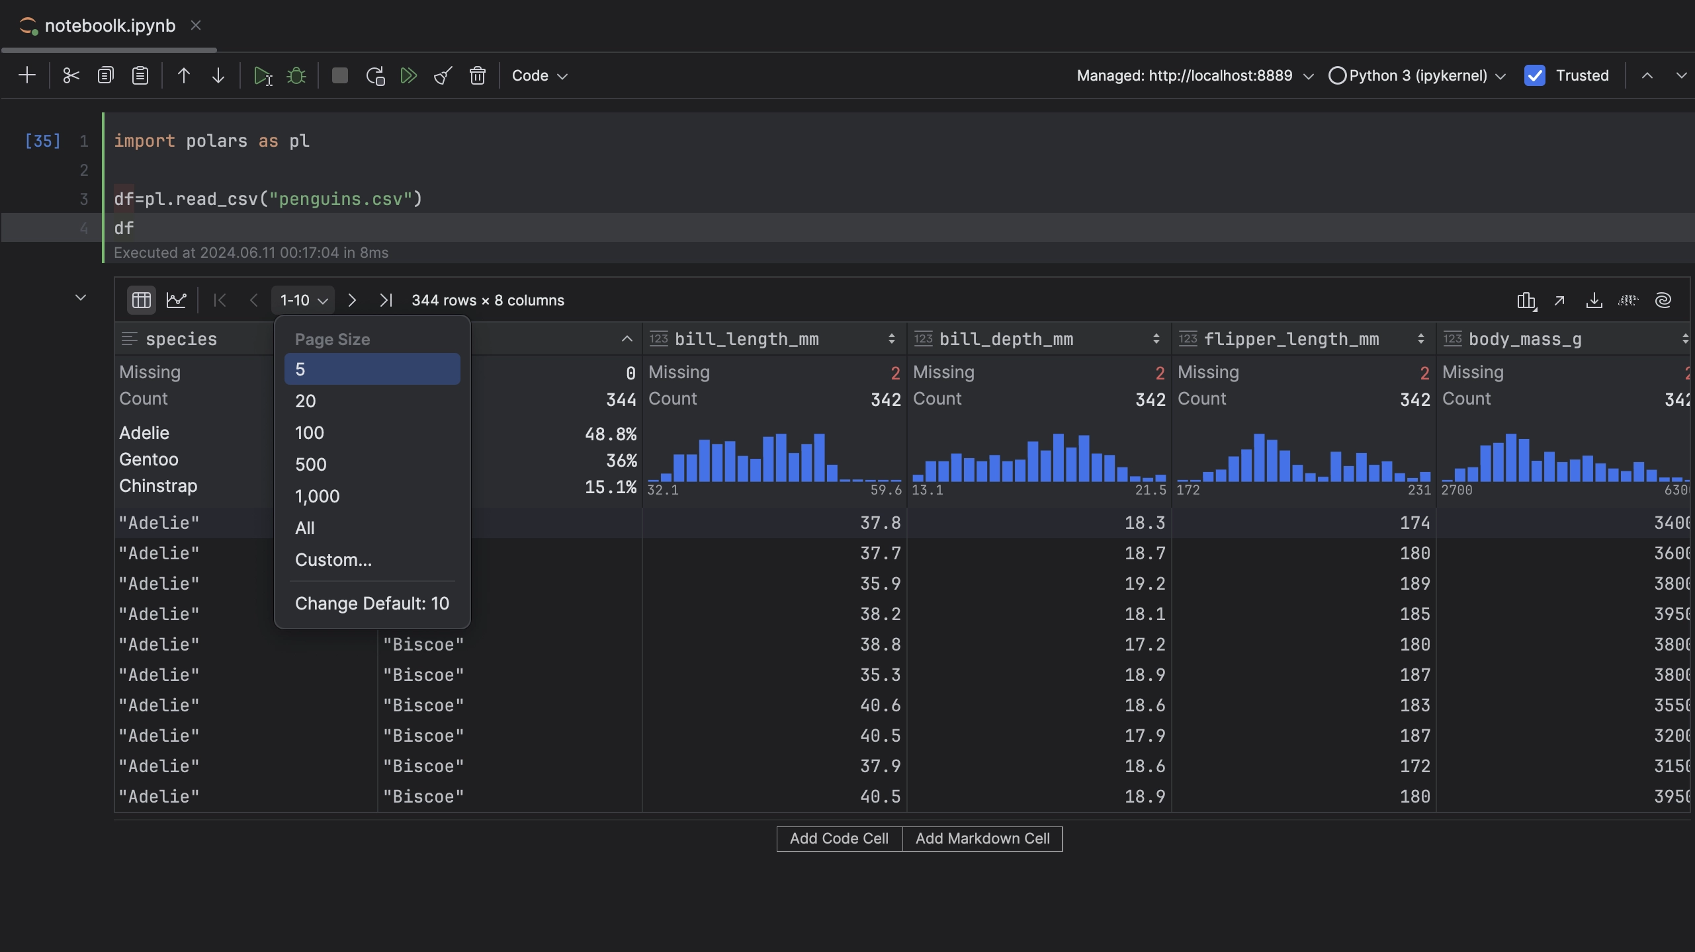This screenshot has width=1695, height=952.
Task: Click flipper value 189
Action: (1414, 584)
